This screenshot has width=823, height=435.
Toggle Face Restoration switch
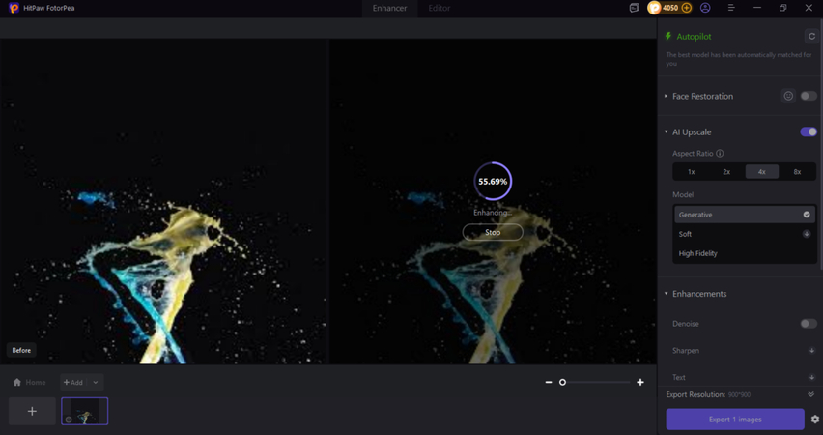[x=809, y=96]
